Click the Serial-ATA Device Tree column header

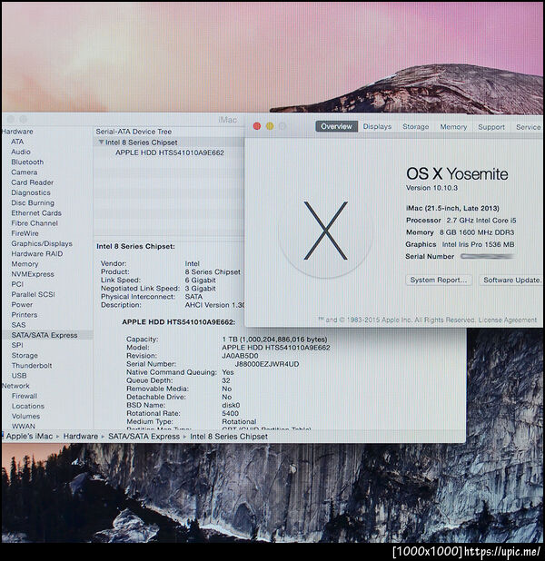tap(134, 132)
